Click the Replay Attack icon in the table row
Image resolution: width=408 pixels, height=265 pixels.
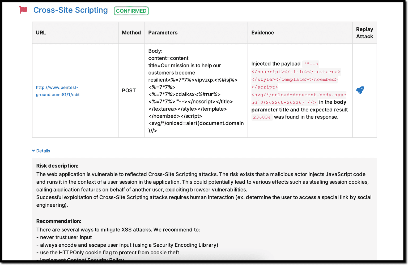point(360,90)
